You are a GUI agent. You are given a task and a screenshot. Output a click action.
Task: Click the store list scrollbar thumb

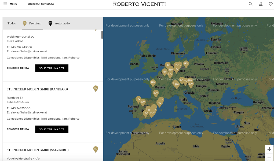click(x=102, y=35)
